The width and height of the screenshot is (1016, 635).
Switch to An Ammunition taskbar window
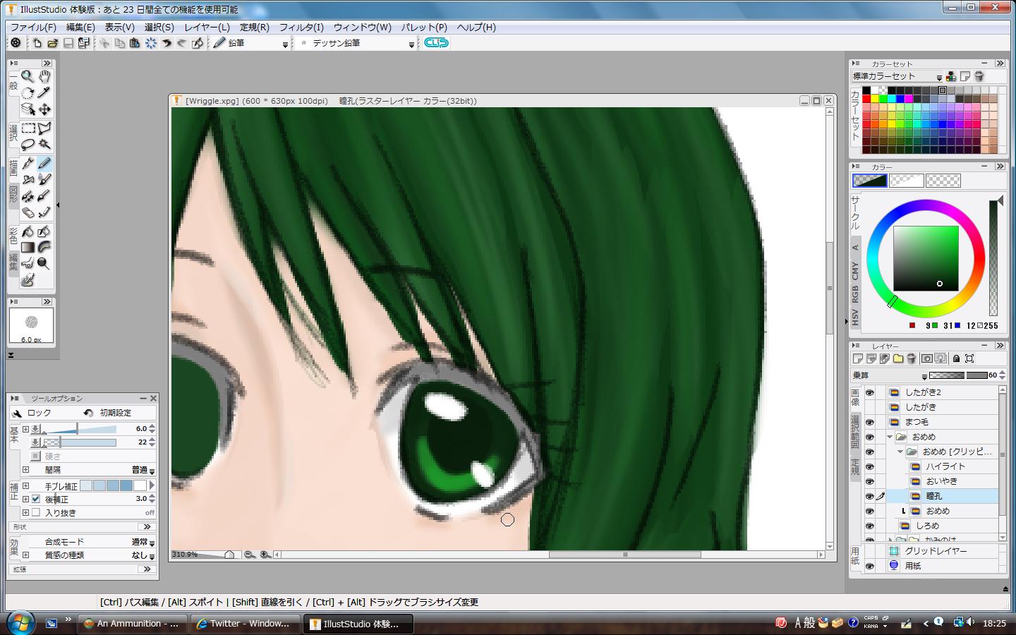point(132,624)
